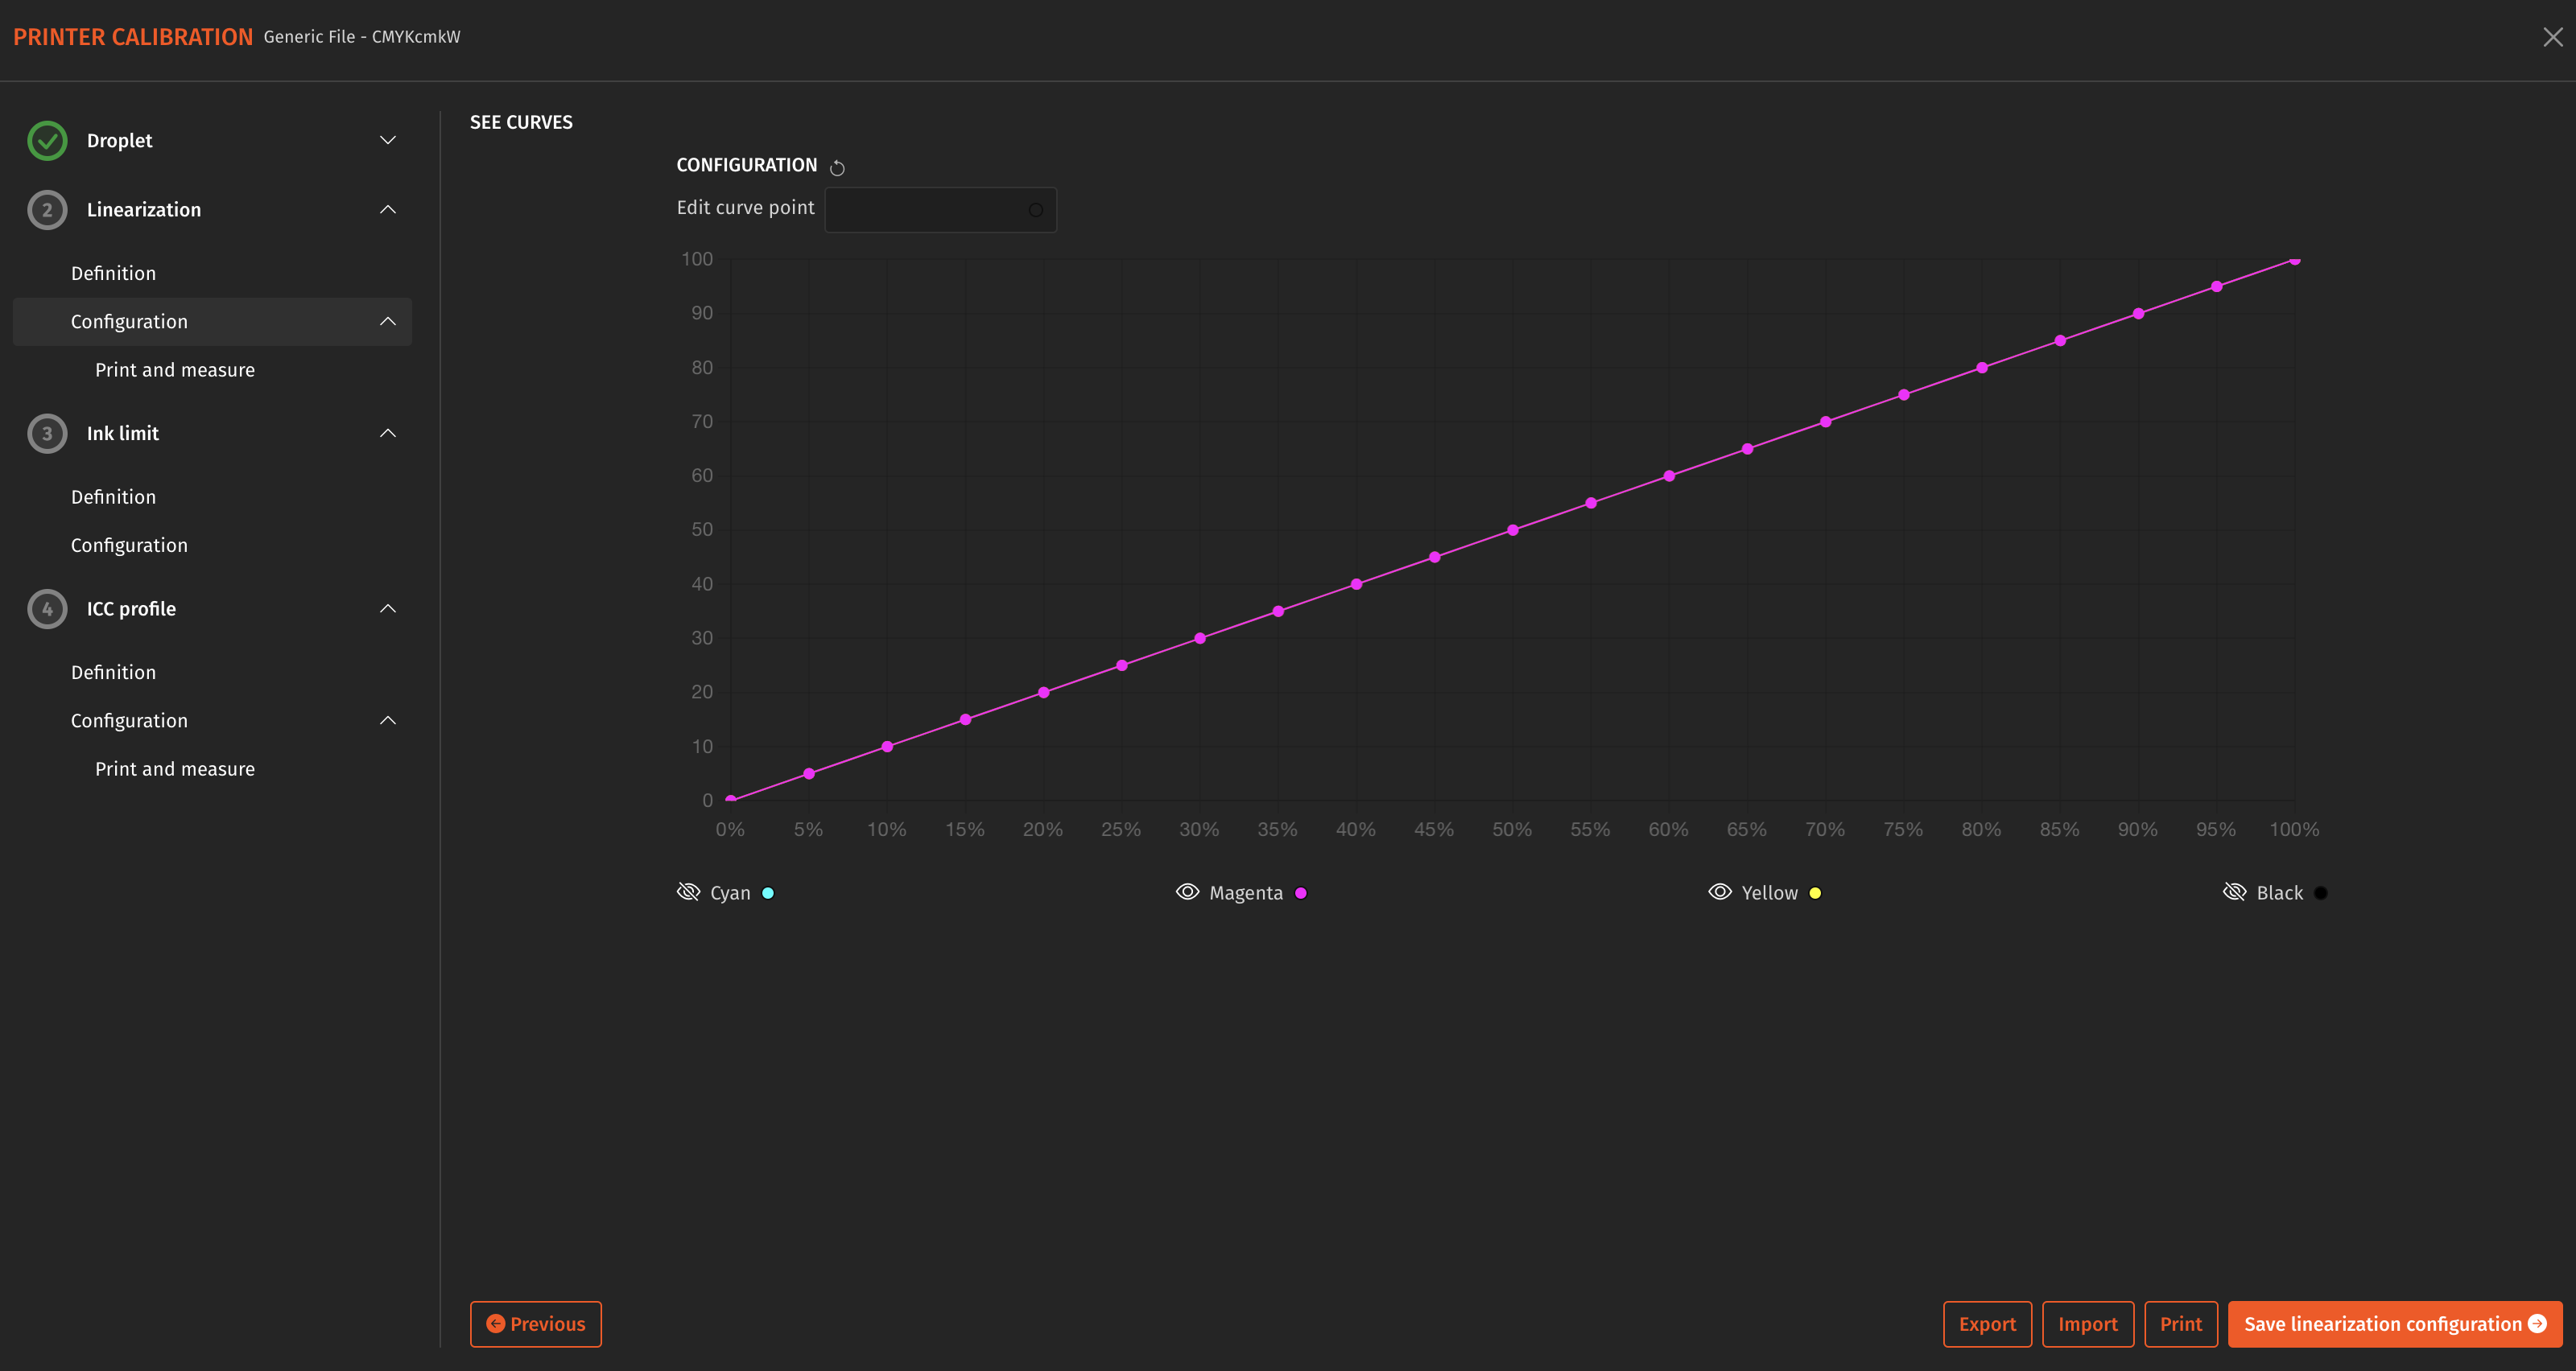The height and width of the screenshot is (1371, 2576).
Task: Click the Ink limit step 3 icon
Action: click(x=47, y=433)
